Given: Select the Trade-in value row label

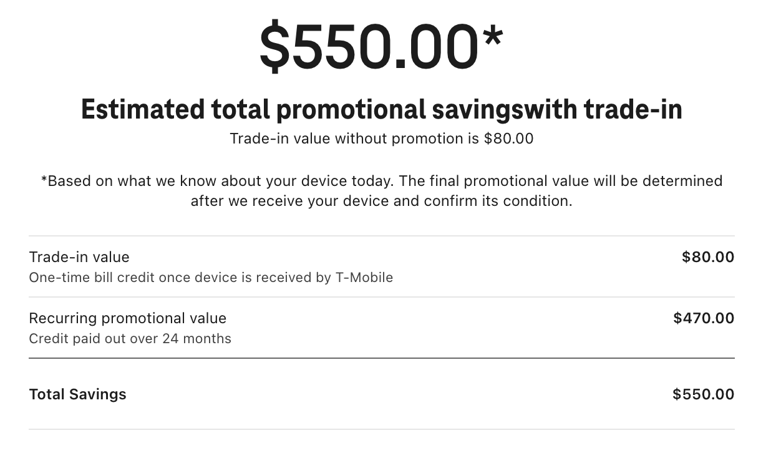Looking at the screenshot, I should click(79, 257).
